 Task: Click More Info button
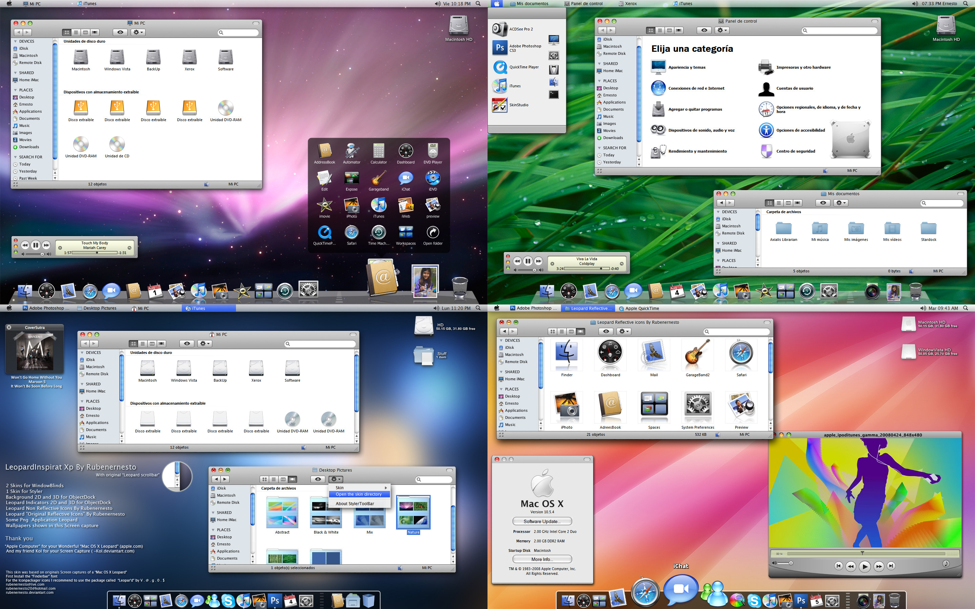click(542, 559)
